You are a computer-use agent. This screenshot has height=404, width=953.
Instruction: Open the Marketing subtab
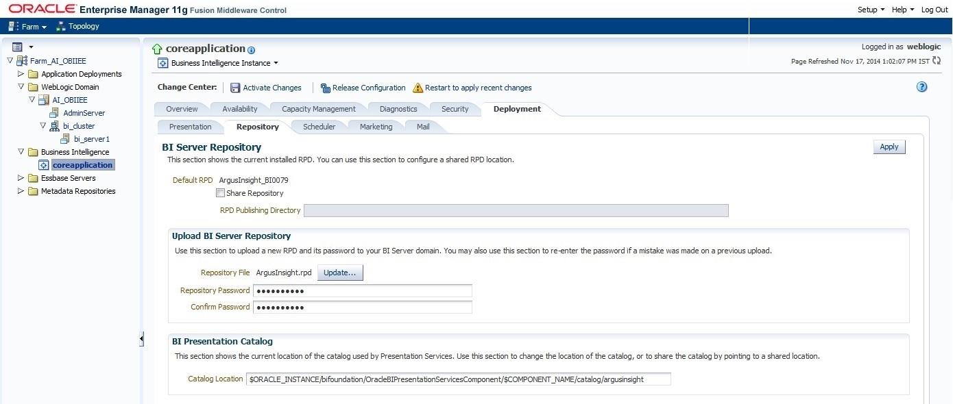[376, 127]
